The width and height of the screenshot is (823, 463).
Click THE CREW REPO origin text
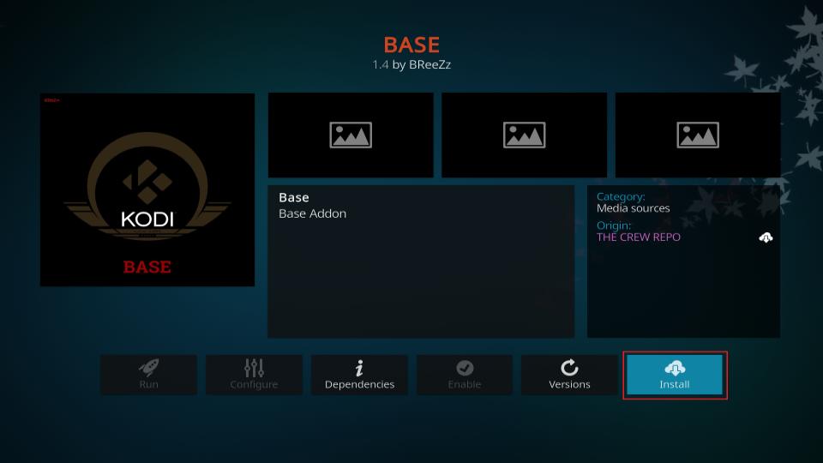(638, 238)
